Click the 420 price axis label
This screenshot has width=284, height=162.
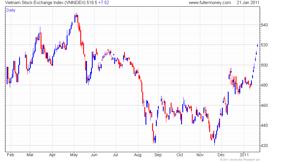(264, 146)
